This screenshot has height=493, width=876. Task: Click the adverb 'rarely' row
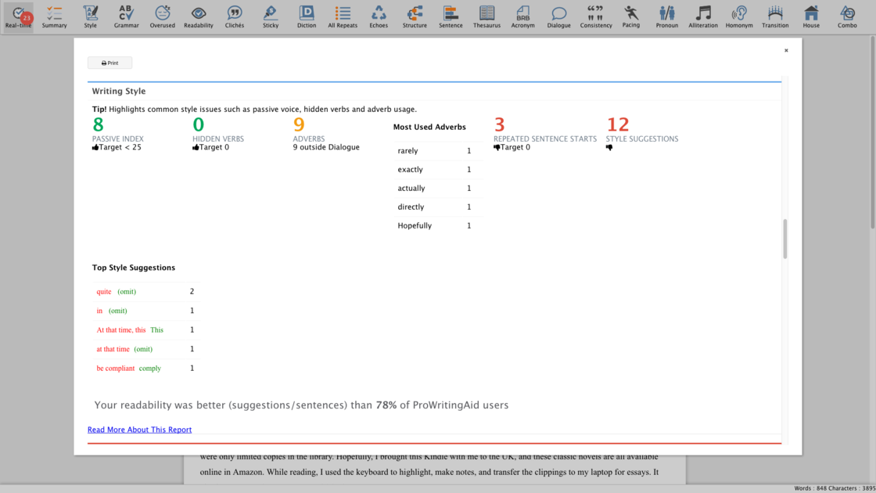tap(437, 150)
